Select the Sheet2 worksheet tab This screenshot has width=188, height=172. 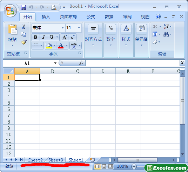tap(35, 160)
